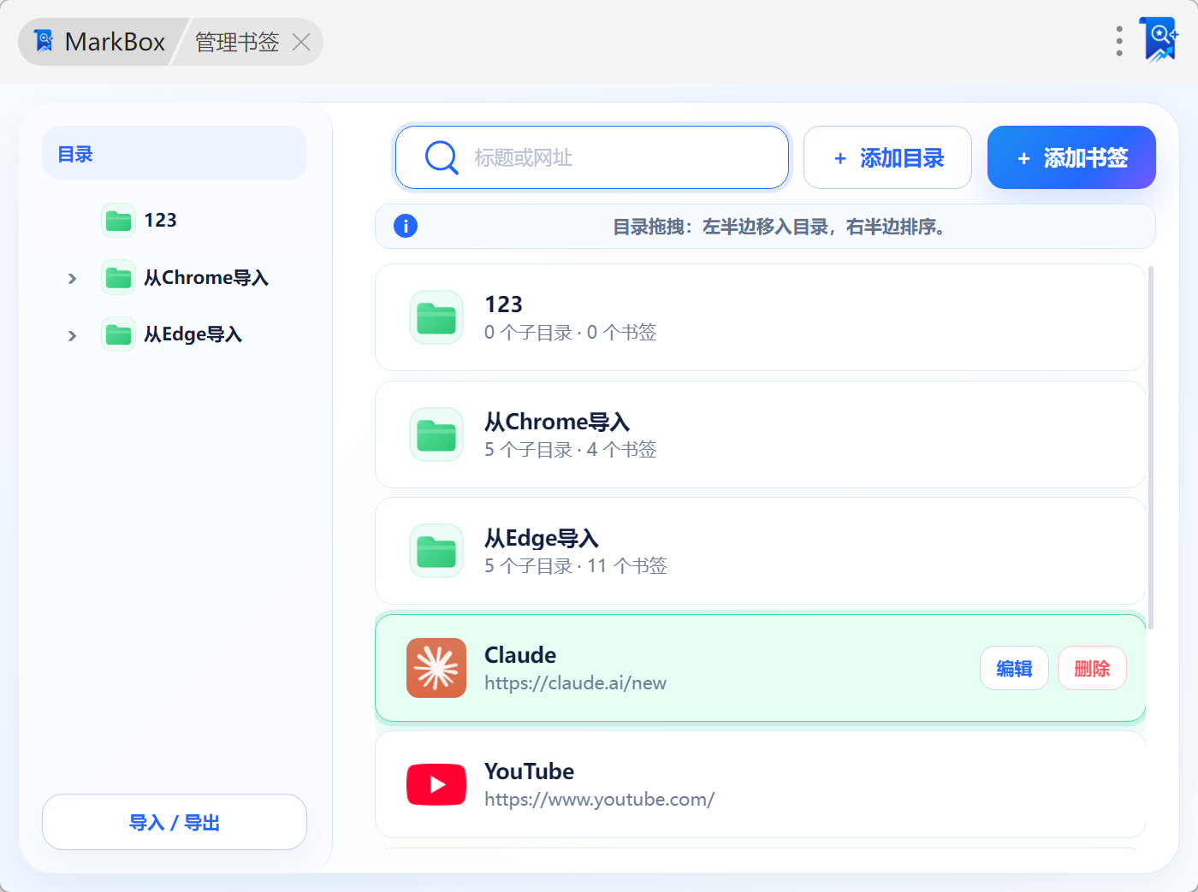The image size is (1198, 892).
Task: Open the 从Edge导入 card title
Action: (542, 538)
